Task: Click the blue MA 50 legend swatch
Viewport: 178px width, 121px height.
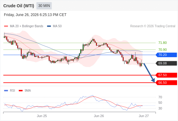Action: (49, 26)
